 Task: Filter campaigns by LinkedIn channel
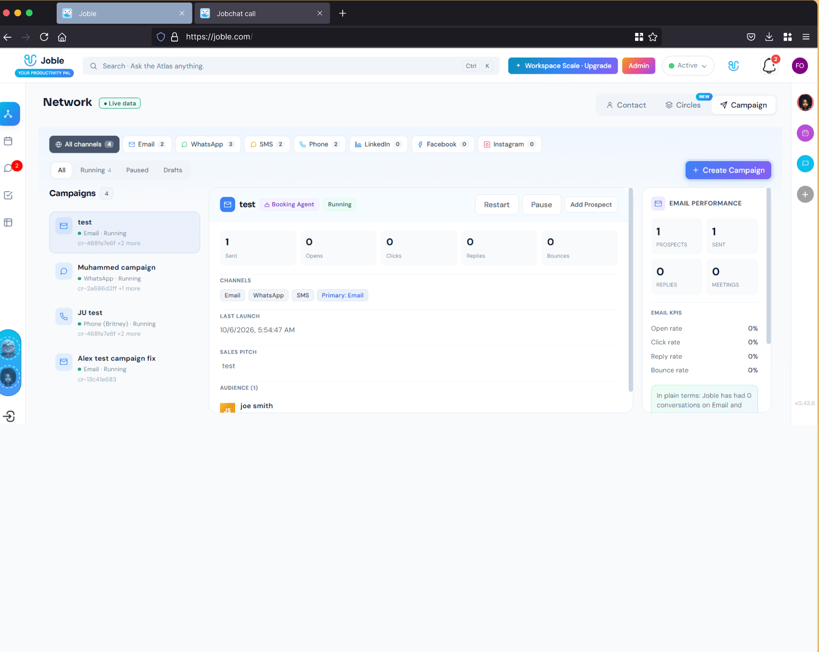tap(378, 144)
